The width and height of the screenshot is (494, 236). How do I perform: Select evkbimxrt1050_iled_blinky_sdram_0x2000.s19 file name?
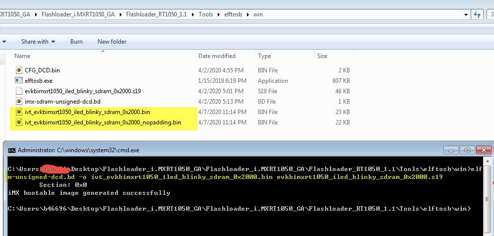click(83, 91)
